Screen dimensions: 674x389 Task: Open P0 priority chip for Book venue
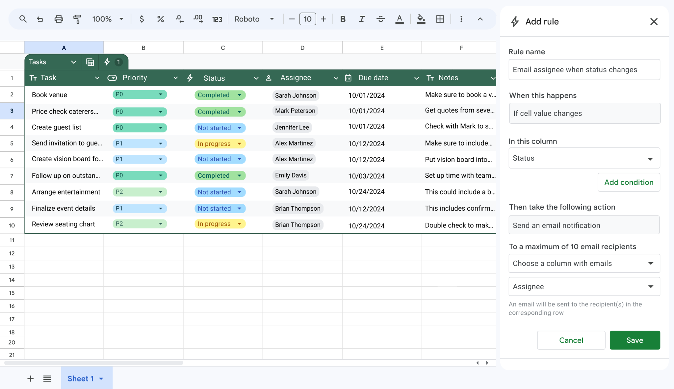pos(140,94)
